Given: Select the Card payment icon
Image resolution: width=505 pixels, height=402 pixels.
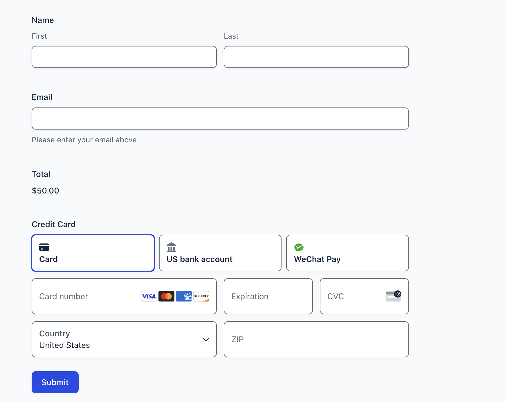Looking at the screenshot, I should [44, 247].
